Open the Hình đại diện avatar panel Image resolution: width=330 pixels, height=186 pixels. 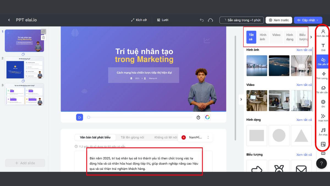pos(323,33)
